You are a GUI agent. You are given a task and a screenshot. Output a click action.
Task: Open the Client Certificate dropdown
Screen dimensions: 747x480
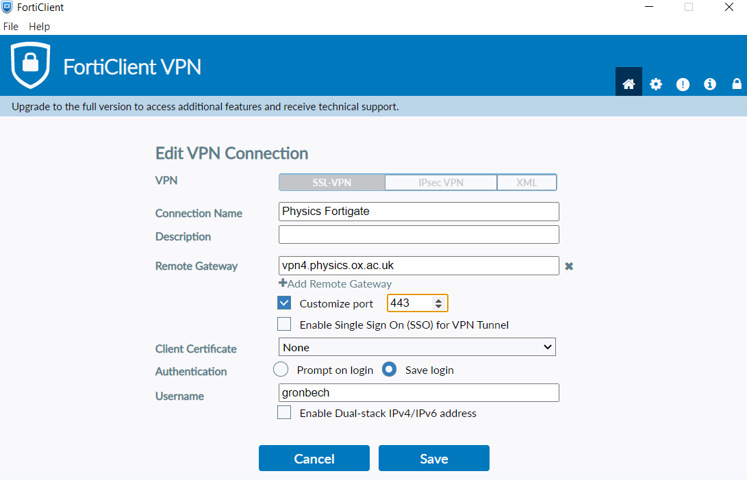(x=417, y=347)
